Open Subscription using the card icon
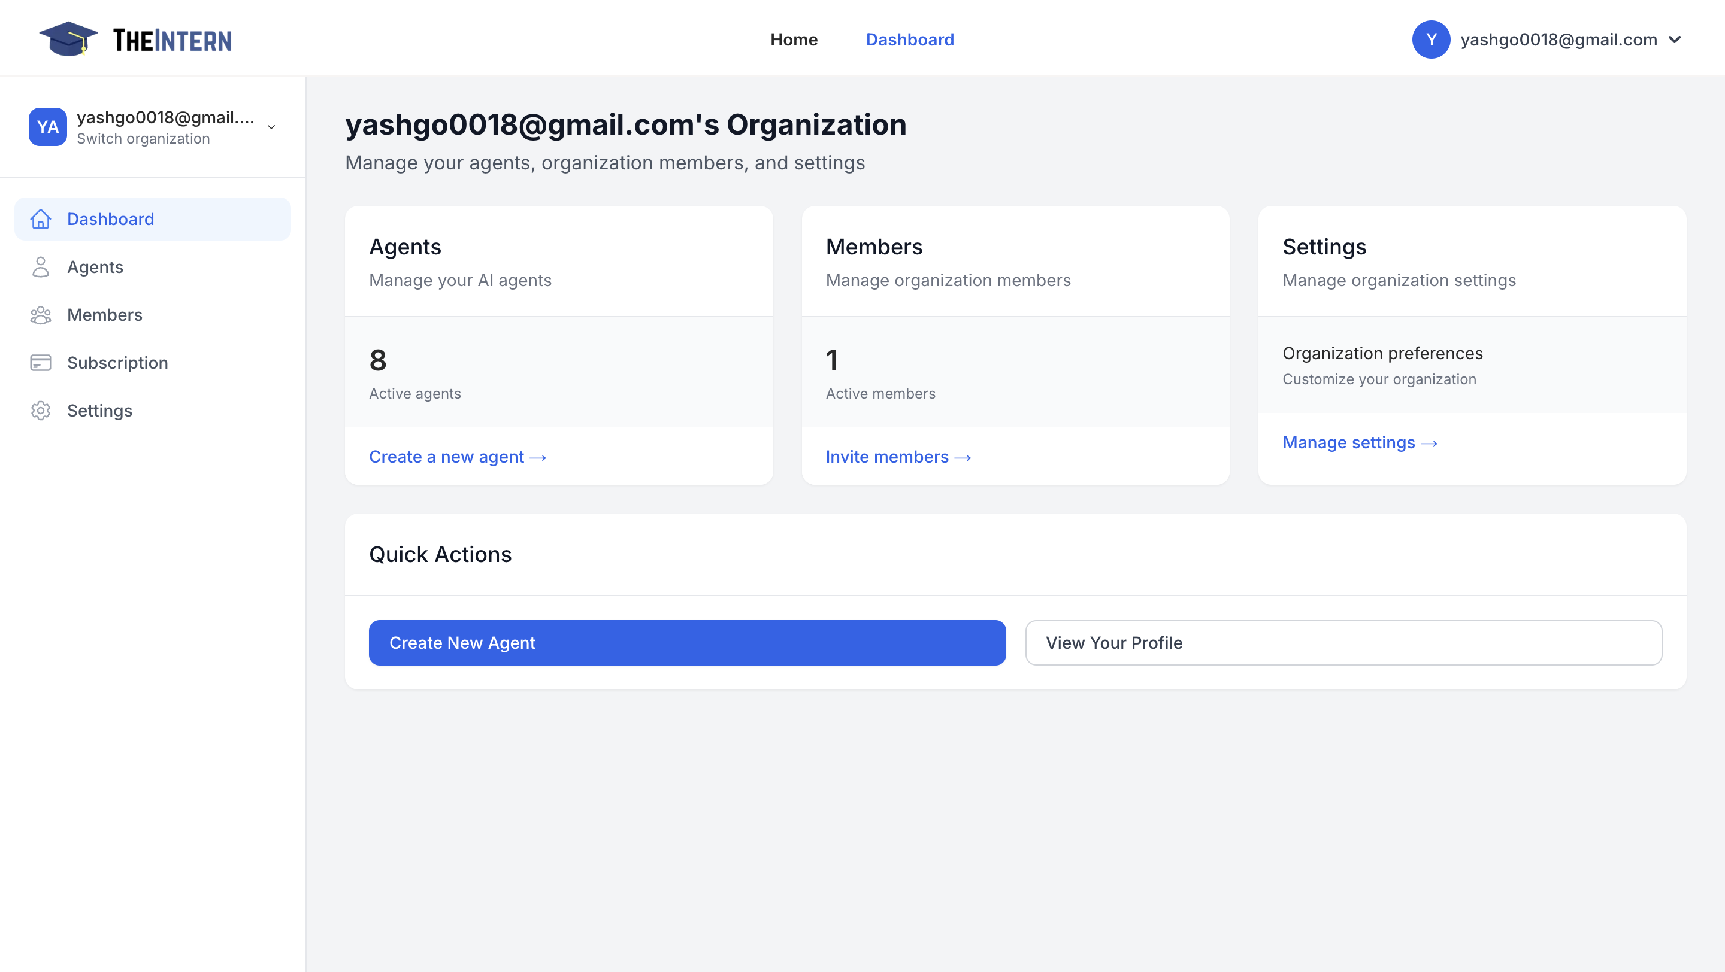Viewport: 1725px width, 972px height. 41,363
